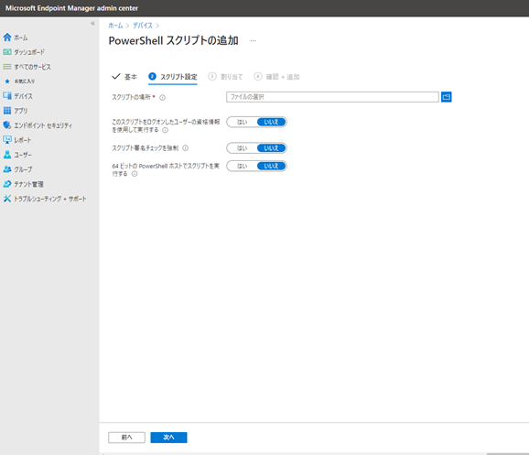Open the more options ellipsis next to title

(253, 41)
